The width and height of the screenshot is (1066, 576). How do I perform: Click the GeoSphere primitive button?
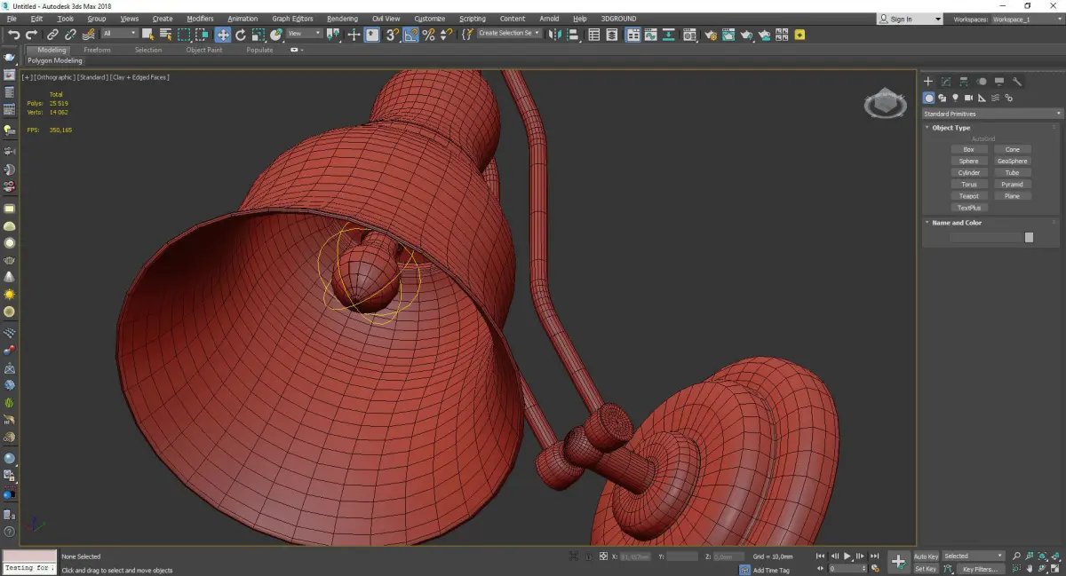[x=1012, y=162]
